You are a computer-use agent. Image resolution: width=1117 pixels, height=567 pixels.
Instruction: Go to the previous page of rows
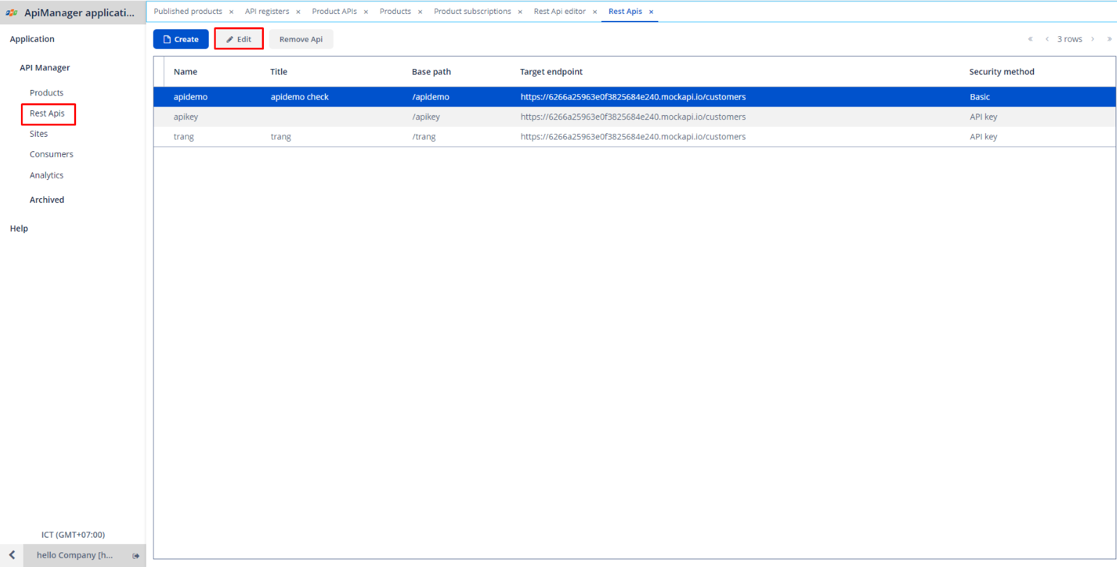click(x=1047, y=39)
